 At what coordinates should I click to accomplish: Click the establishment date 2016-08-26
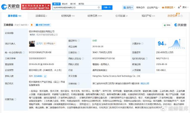98,47
